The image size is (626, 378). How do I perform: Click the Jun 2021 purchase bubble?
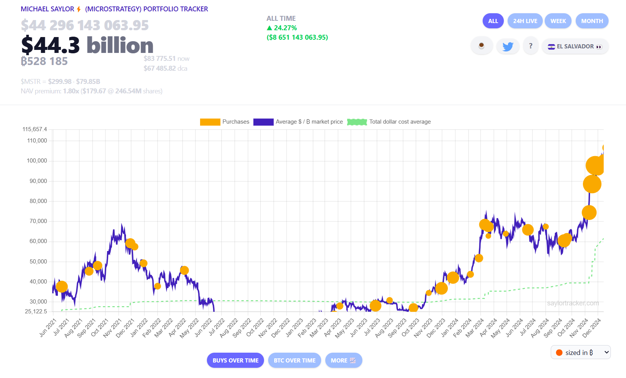click(62, 287)
